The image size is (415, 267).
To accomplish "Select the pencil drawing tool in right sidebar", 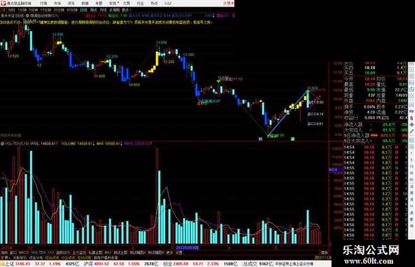I will [x=411, y=131].
